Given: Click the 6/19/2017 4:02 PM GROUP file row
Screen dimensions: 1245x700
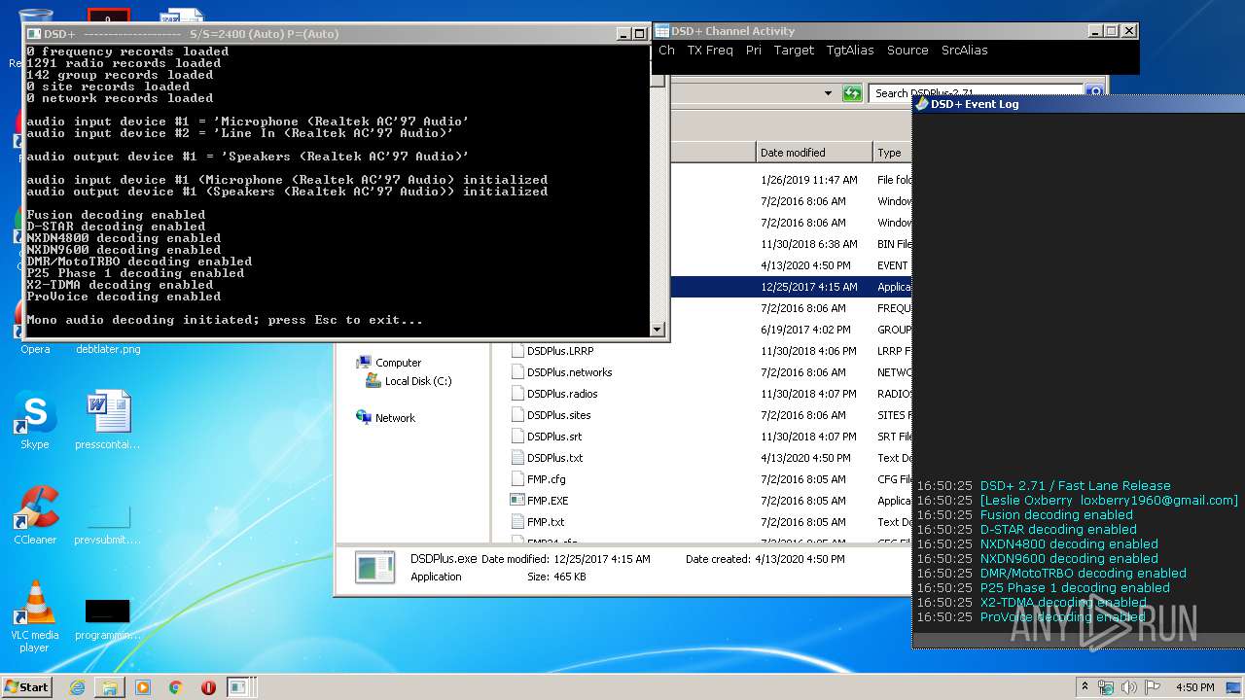Looking at the screenshot, I should tap(789, 330).
